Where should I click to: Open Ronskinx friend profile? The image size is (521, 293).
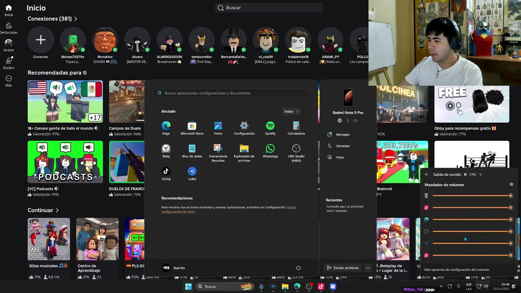coord(105,40)
